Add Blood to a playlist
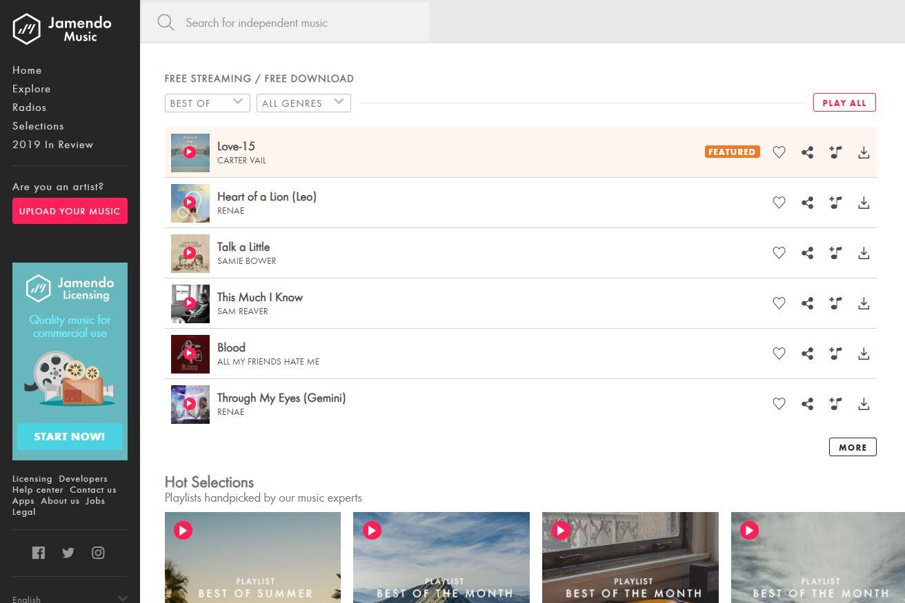The width and height of the screenshot is (905, 603). pyautogui.click(x=835, y=354)
